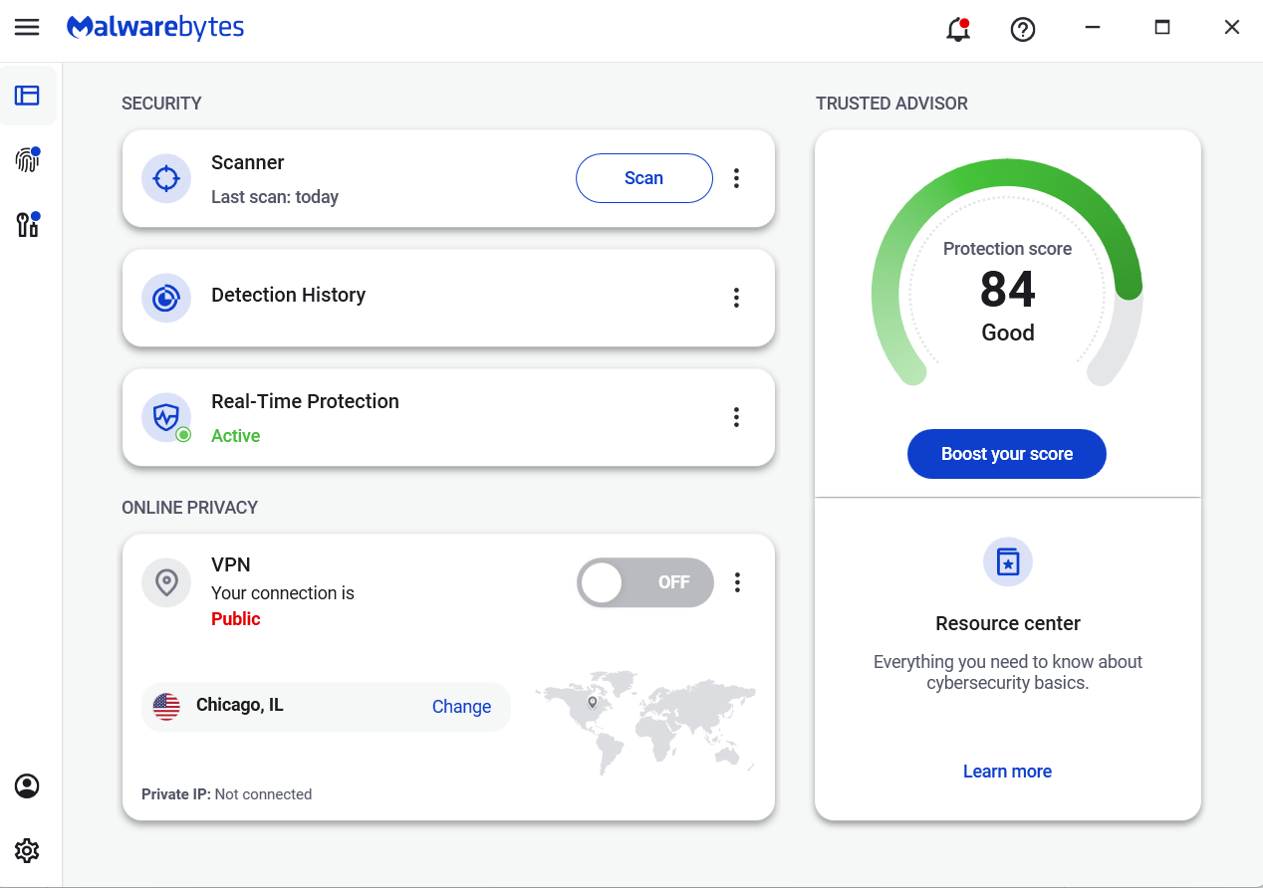Click the VPN location pin icon

tap(166, 582)
